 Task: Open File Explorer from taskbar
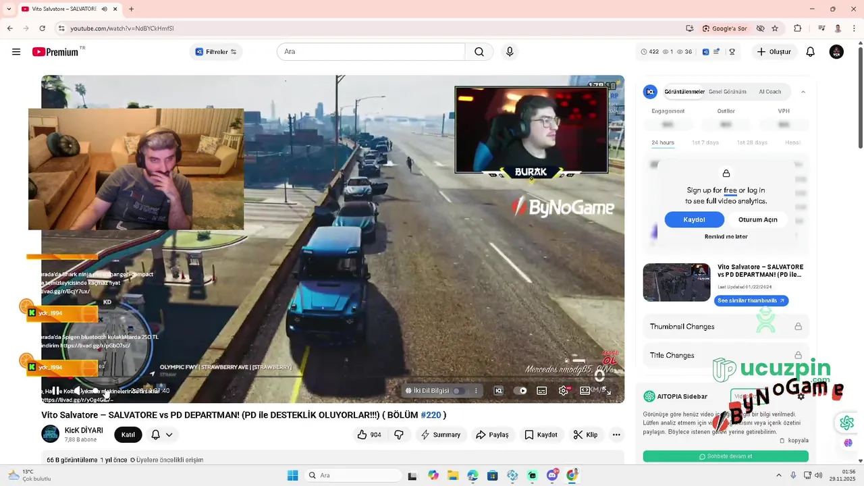click(453, 475)
